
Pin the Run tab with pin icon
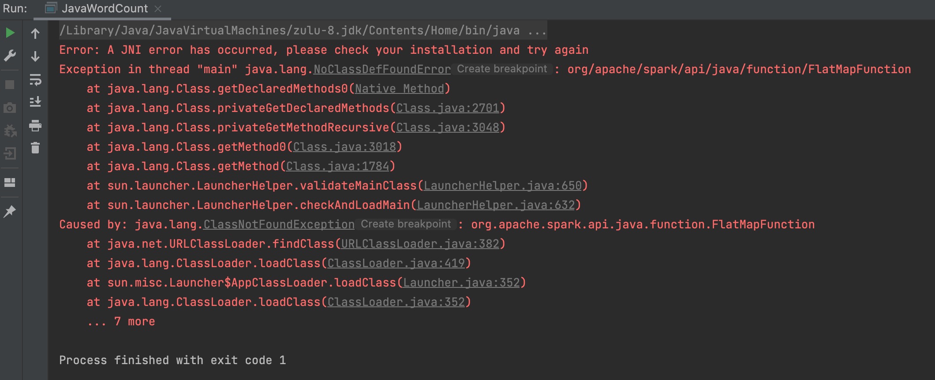tap(10, 212)
